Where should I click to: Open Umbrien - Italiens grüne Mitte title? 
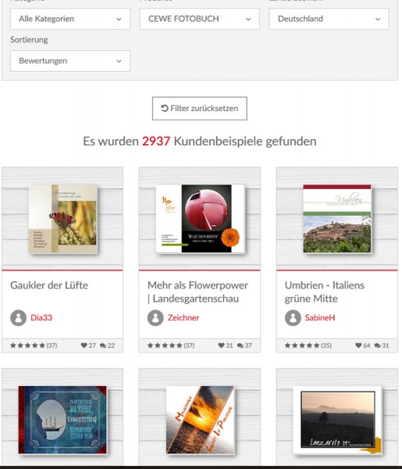tap(325, 292)
